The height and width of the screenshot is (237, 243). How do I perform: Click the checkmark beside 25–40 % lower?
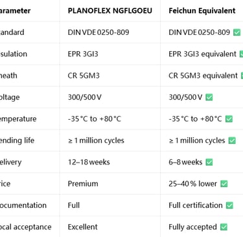click(x=224, y=184)
